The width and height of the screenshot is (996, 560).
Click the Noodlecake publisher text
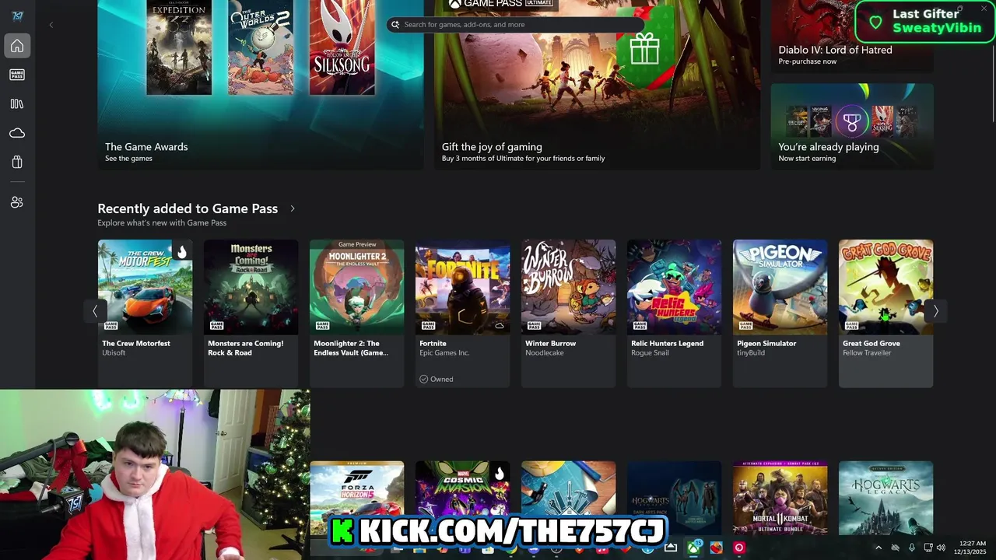544,353
